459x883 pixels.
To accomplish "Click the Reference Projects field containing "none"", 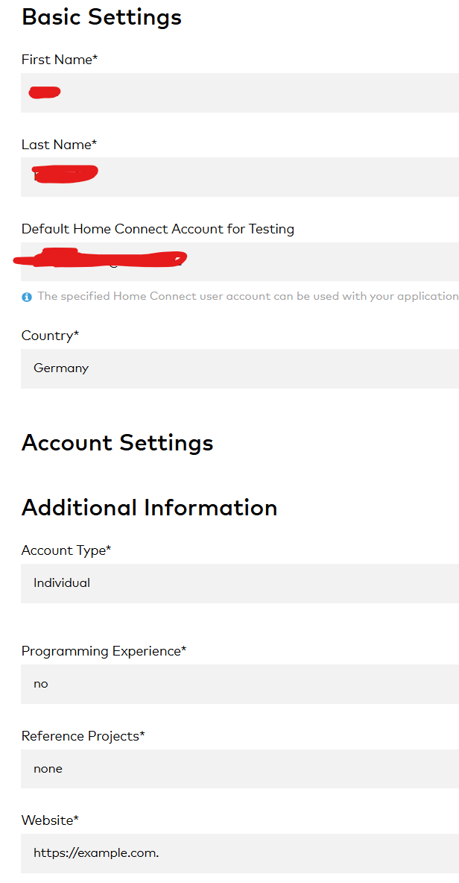I will (x=240, y=769).
